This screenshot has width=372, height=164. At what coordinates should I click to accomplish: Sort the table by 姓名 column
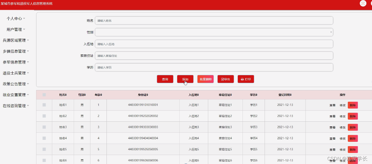click(63, 95)
